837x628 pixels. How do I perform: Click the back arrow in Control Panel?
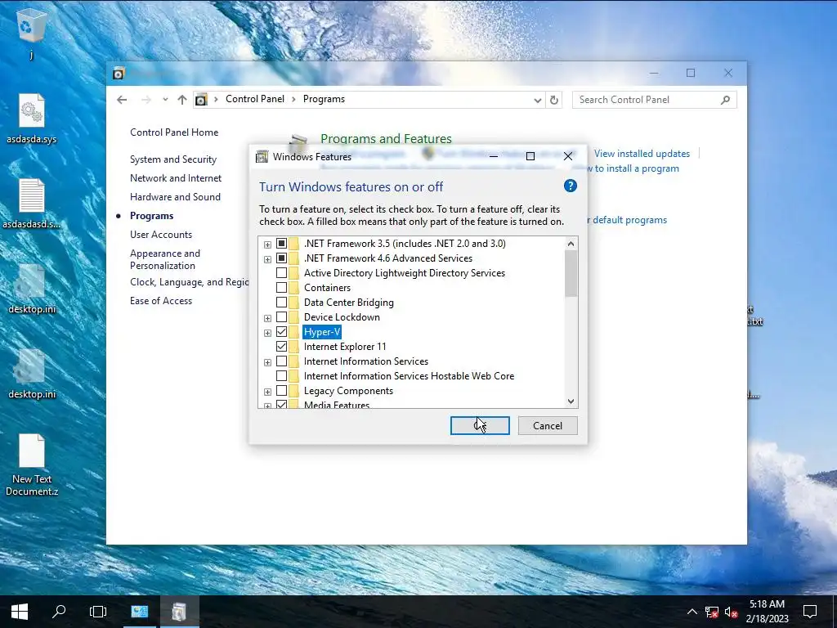pyautogui.click(x=122, y=100)
